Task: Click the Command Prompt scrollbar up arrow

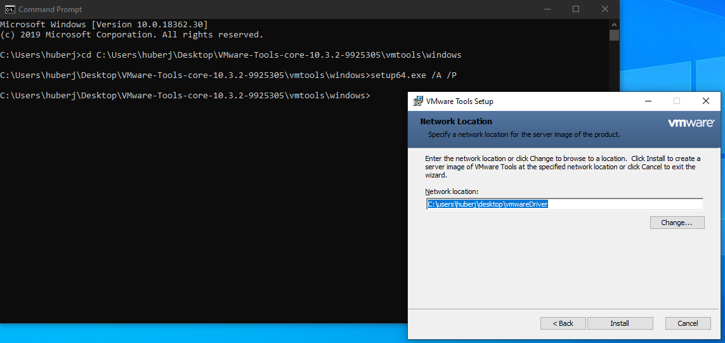Action: point(614,24)
